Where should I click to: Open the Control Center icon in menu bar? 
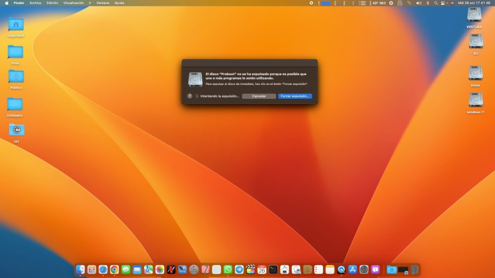443,3
